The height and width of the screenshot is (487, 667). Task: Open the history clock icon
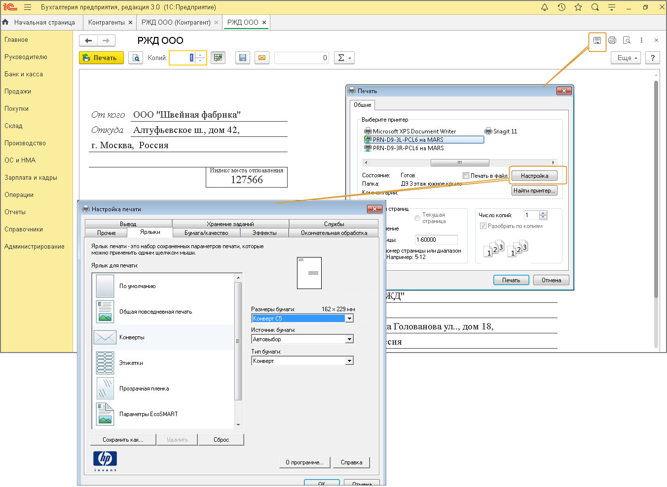coord(561,7)
